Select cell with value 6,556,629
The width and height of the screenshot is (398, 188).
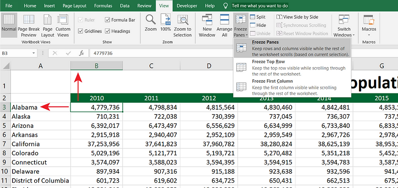209,126
